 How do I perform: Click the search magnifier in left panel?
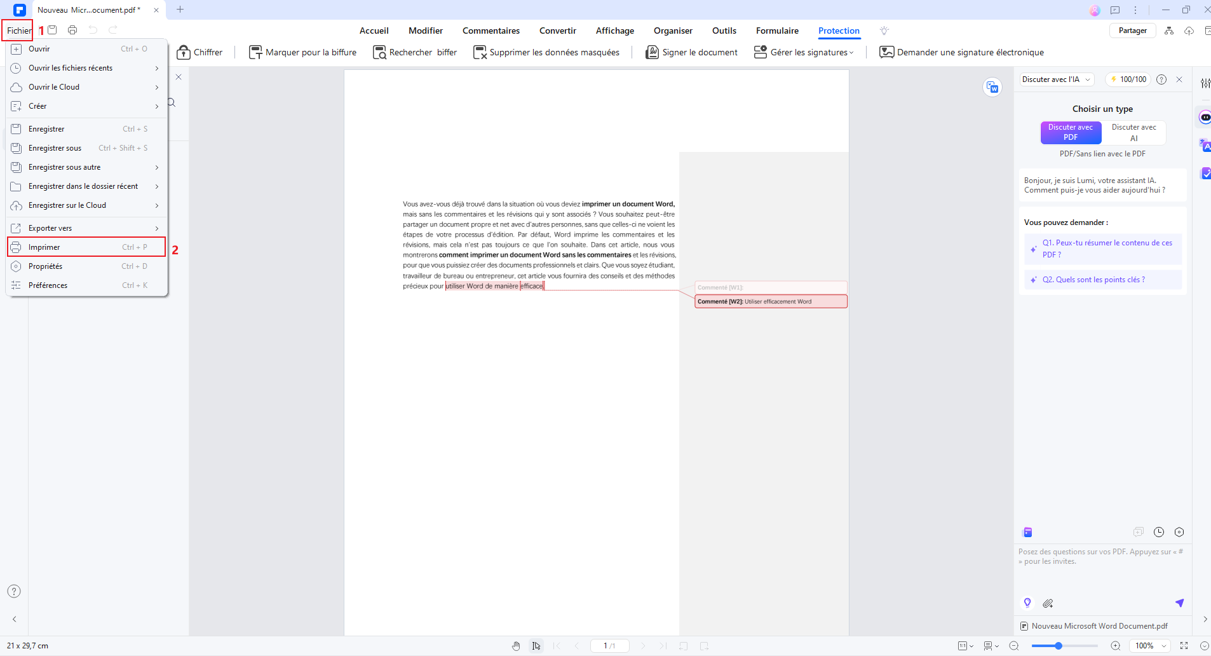[171, 102]
